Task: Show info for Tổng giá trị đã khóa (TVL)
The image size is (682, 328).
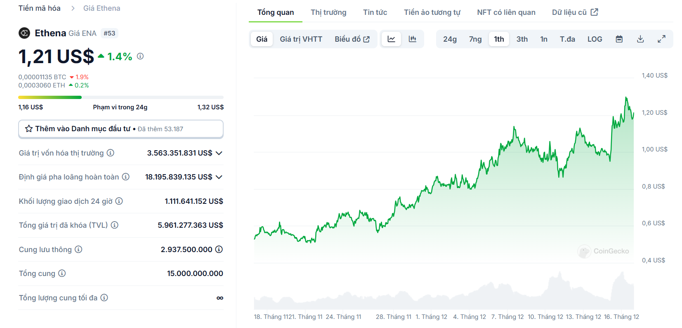Action: (x=115, y=225)
